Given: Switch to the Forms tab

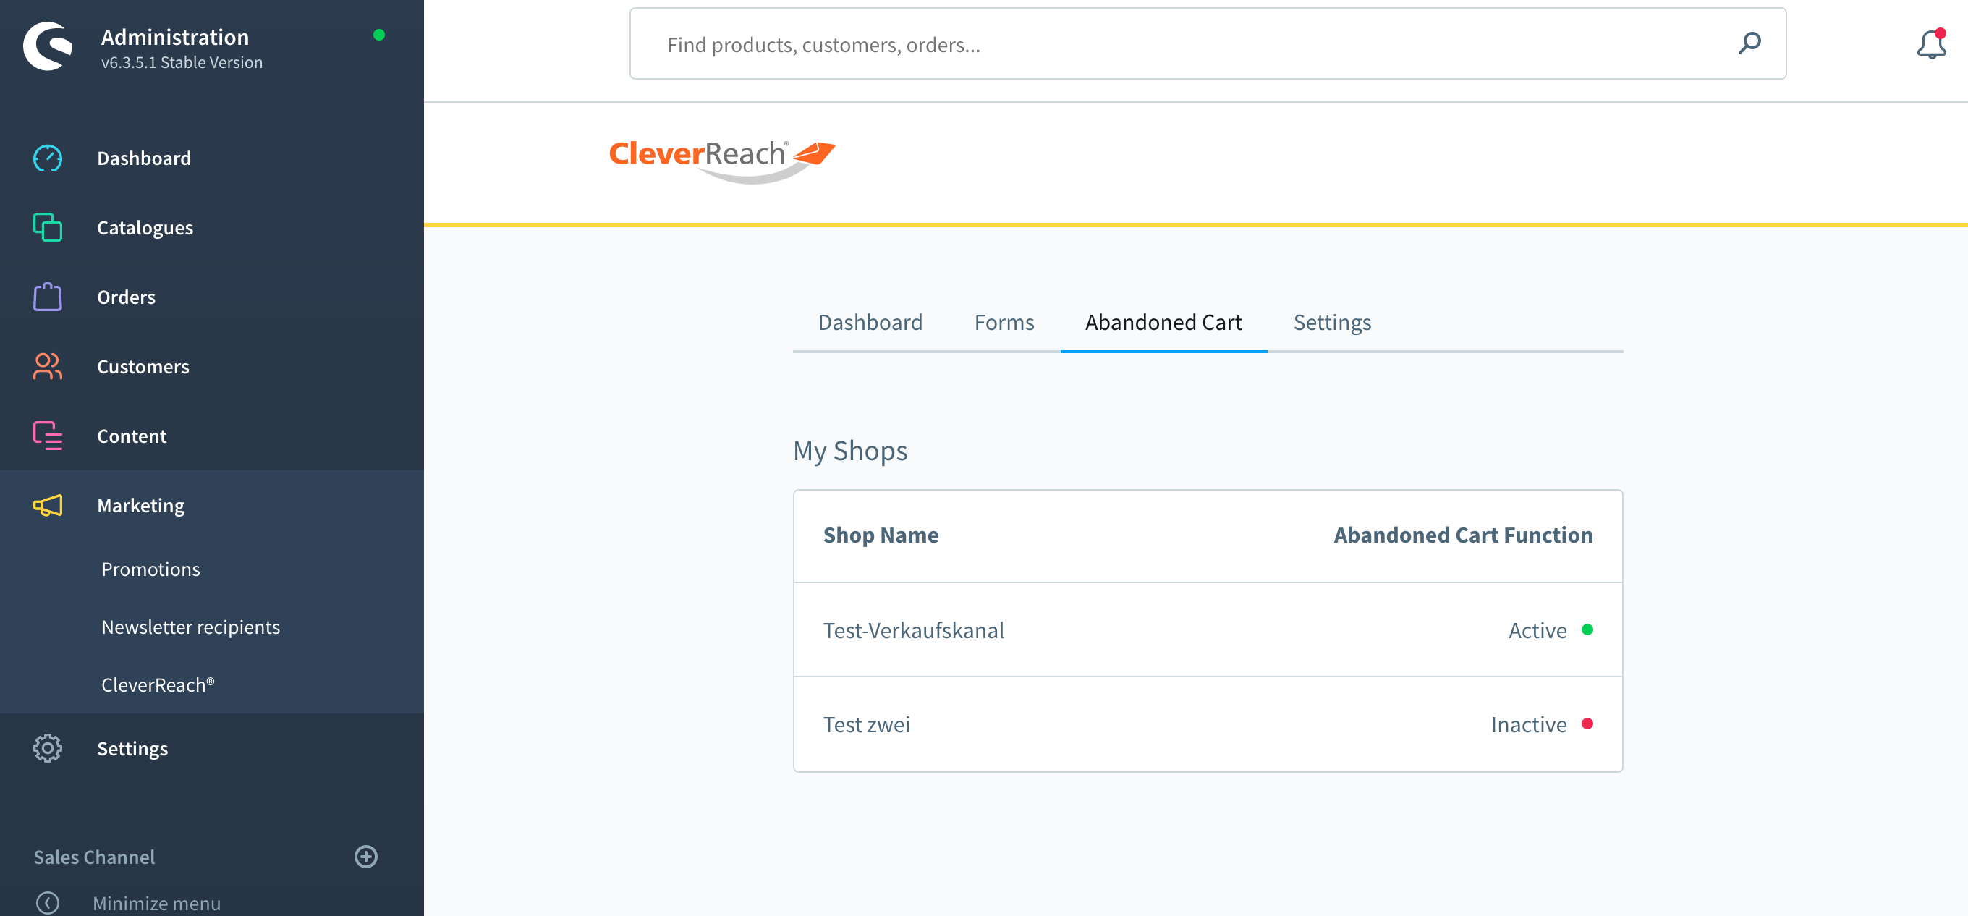Looking at the screenshot, I should click(1003, 323).
